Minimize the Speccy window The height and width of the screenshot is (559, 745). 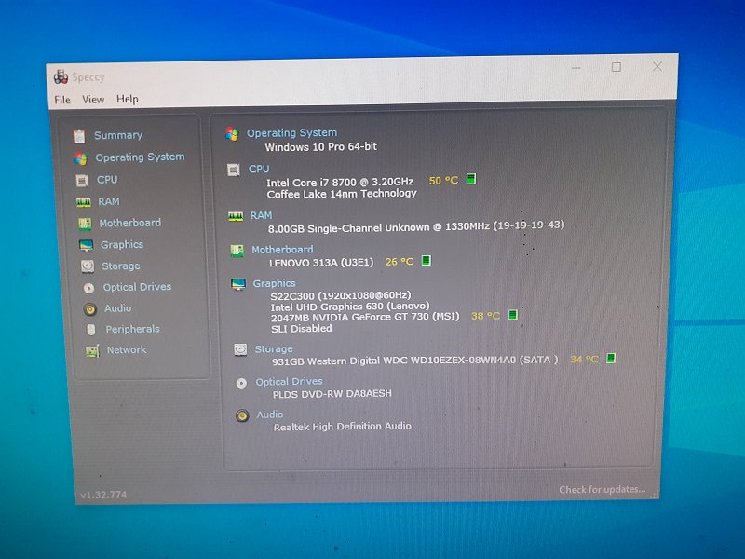pyautogui.click(x=576, y=68)
